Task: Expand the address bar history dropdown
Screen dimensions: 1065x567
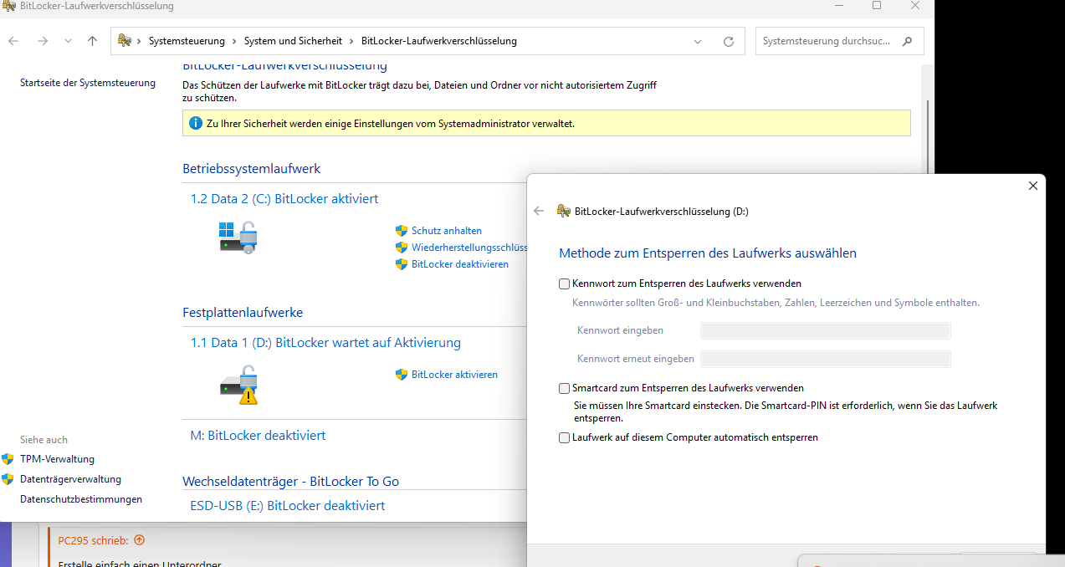Action: 698,41
